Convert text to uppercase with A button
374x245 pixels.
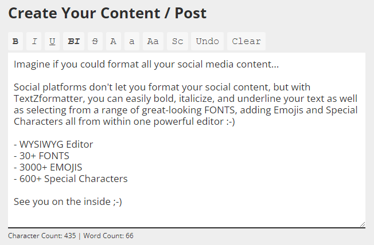(114, 41)
